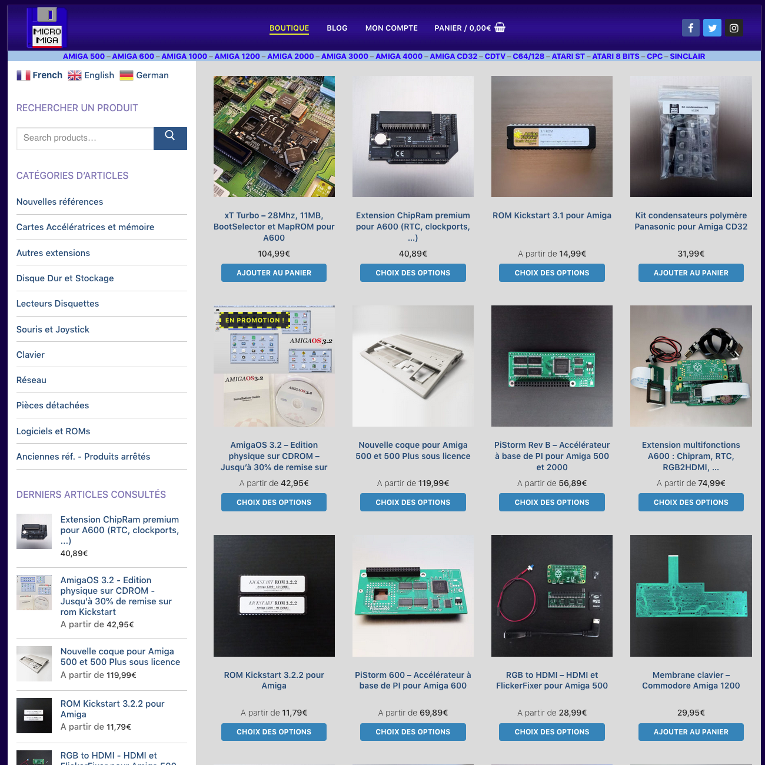Open recently viewed AmigaOS 3.2 Edition link
This screenshot has height=765, width=765.
(x=116, y=596)
